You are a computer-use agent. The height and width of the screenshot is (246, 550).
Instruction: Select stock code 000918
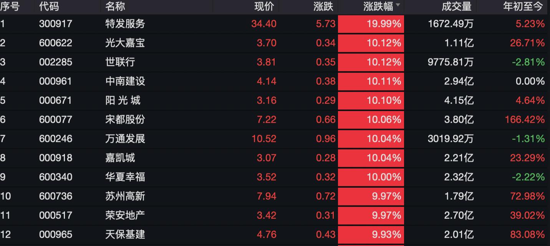(x=56, y=158)
